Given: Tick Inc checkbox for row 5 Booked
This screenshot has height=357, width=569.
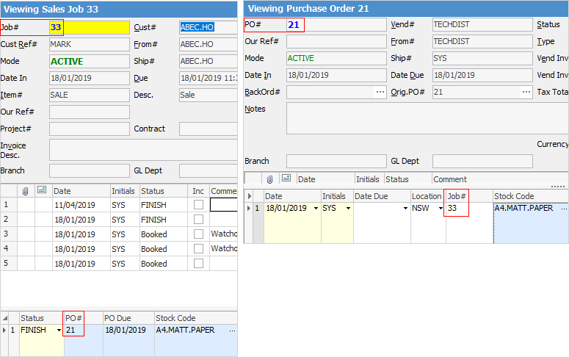Looking at the screenshot, I should pos(198,263).
